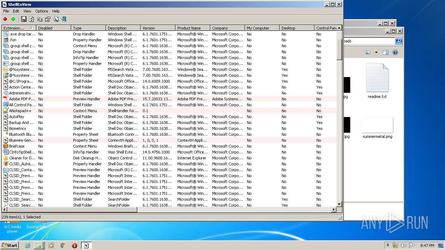Select the Bluewire Gen... row

169,140
